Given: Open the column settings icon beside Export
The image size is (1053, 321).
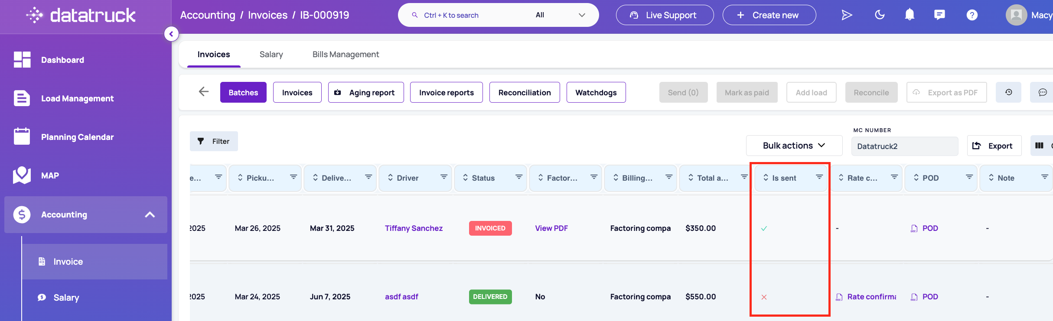Looking at the screenshot, I should pos(1040,146).
